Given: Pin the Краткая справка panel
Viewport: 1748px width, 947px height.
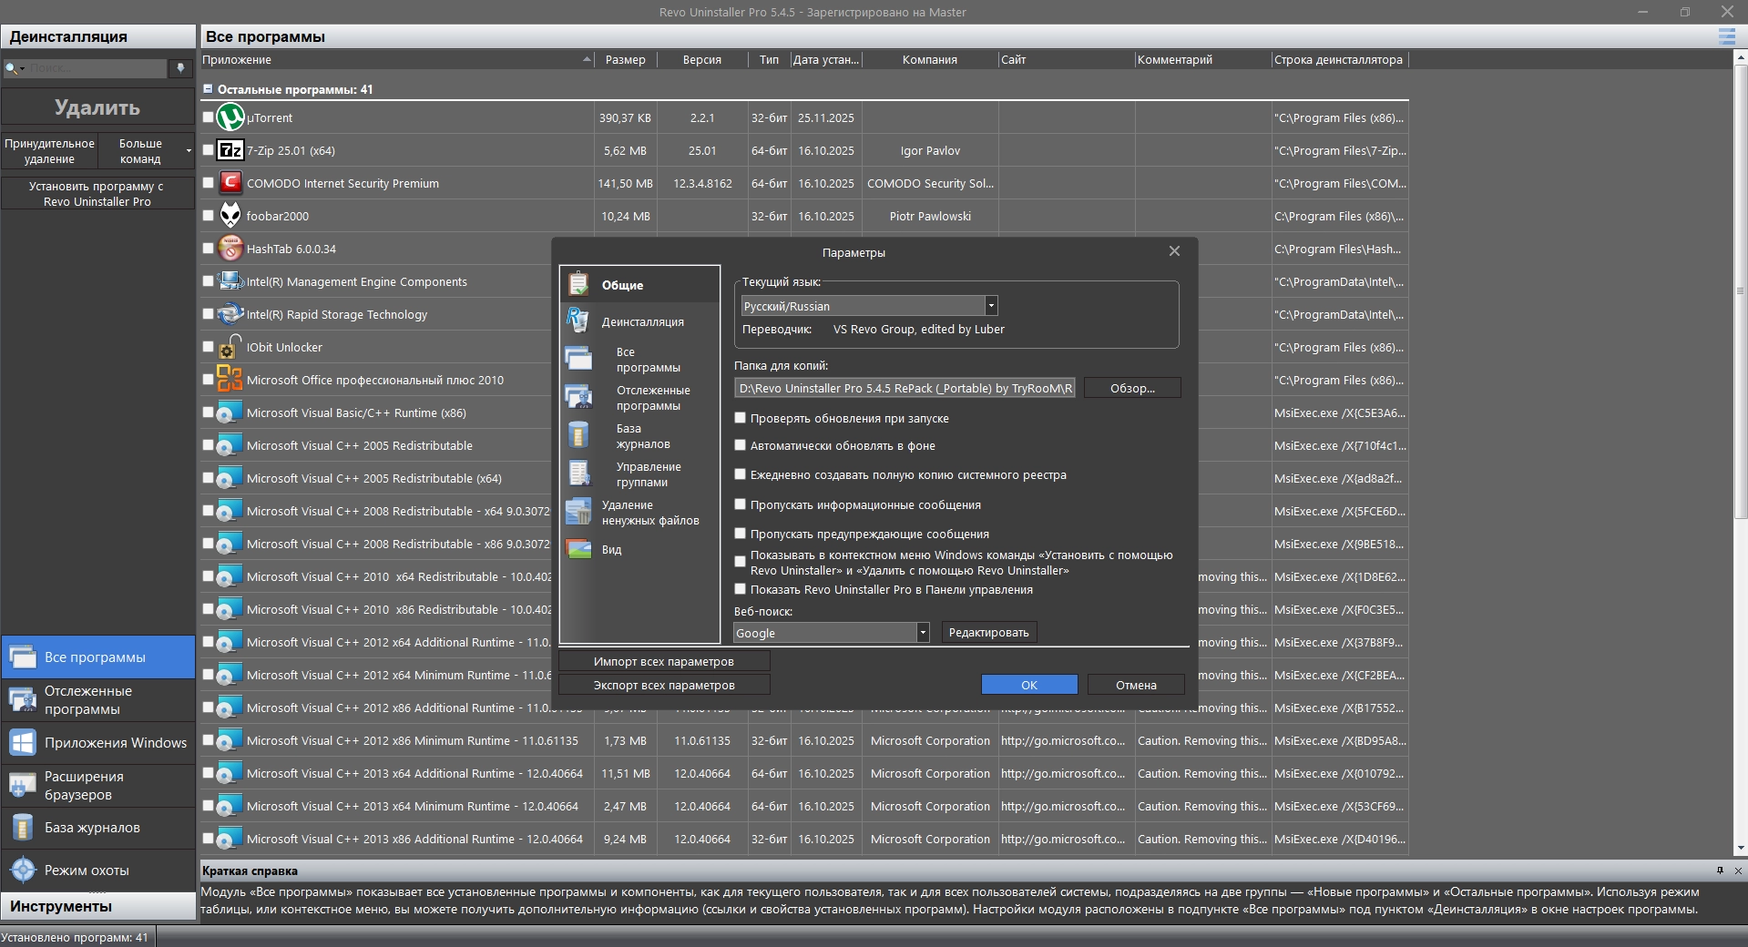Looking at the screenshot, I should 1720,871.
